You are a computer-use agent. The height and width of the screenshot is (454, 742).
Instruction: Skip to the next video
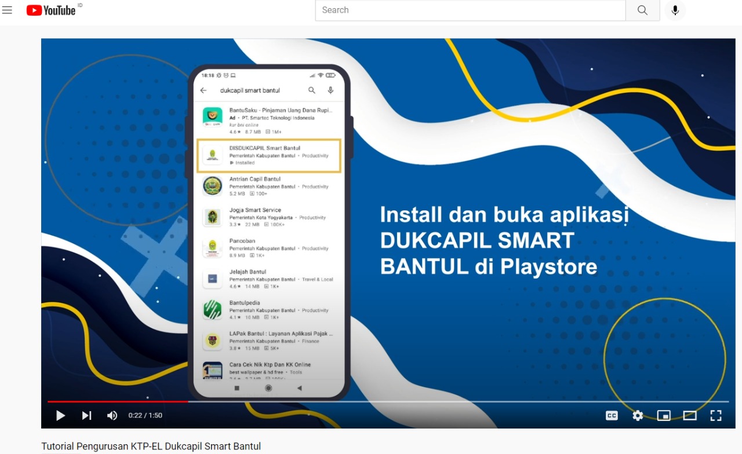click(86, 415)
